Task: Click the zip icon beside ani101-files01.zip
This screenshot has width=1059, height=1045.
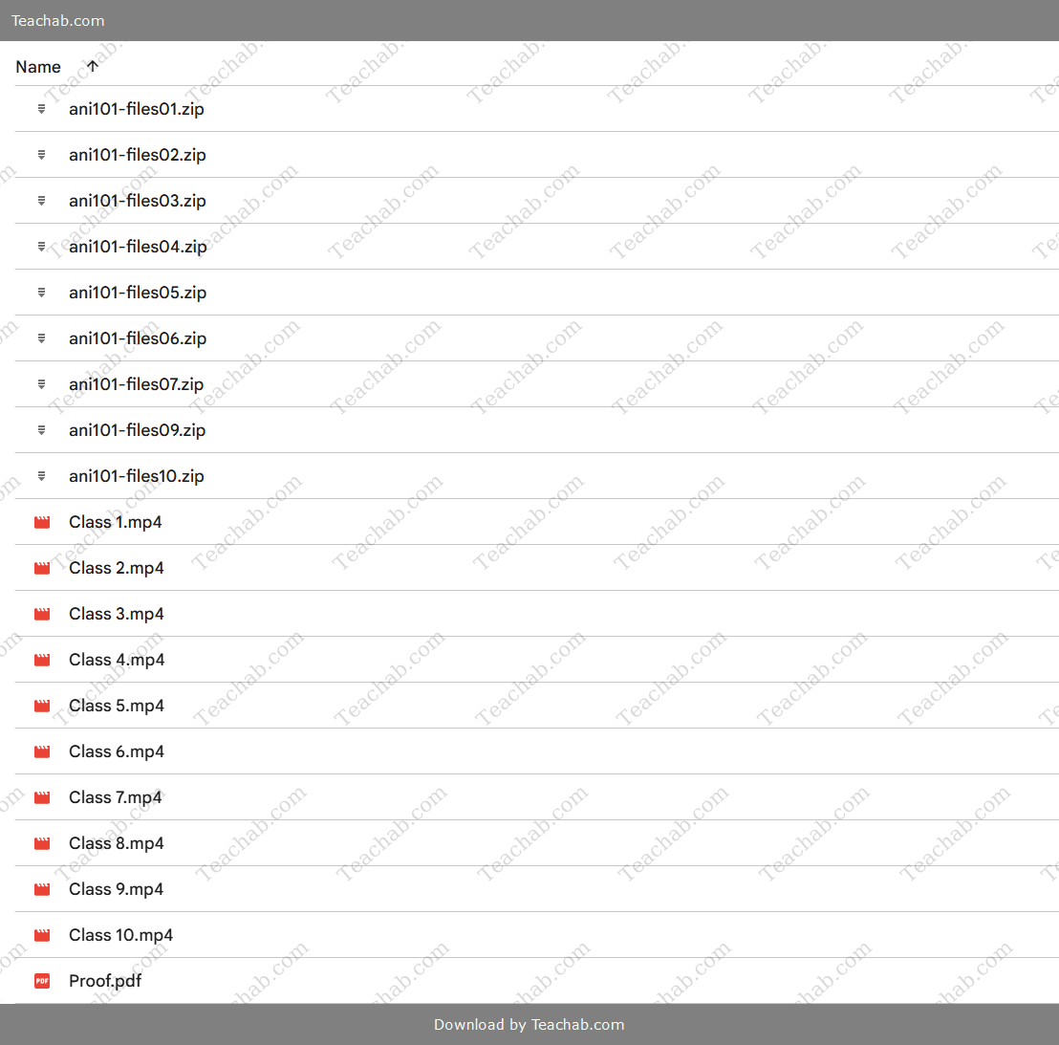Action: pyautogui.click(x=41, y=109)
